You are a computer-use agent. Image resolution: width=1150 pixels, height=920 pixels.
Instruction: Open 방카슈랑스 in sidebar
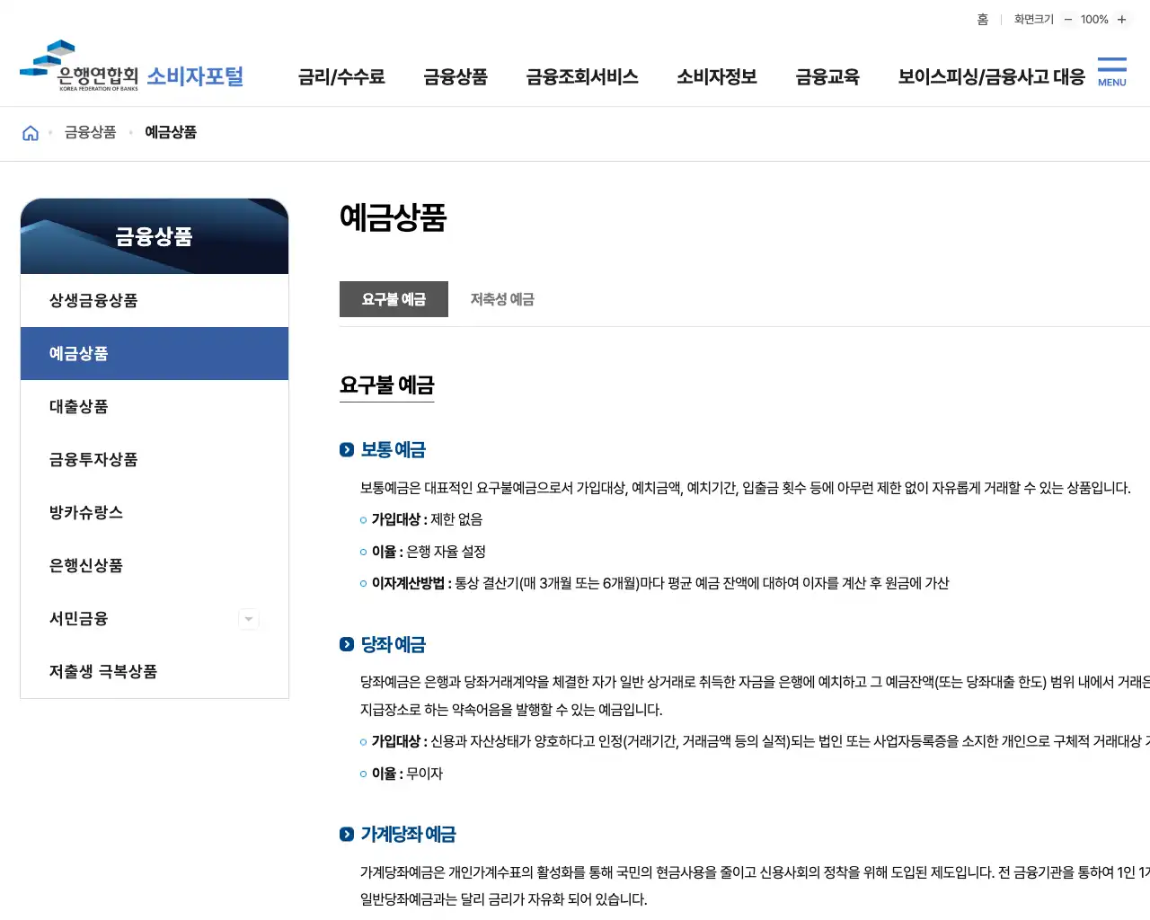155,513
